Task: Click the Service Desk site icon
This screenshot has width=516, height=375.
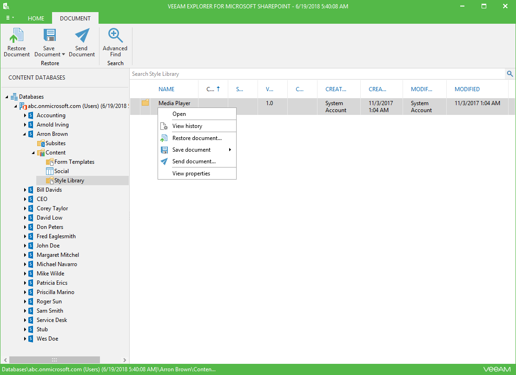Action: [x=31, y=320]
